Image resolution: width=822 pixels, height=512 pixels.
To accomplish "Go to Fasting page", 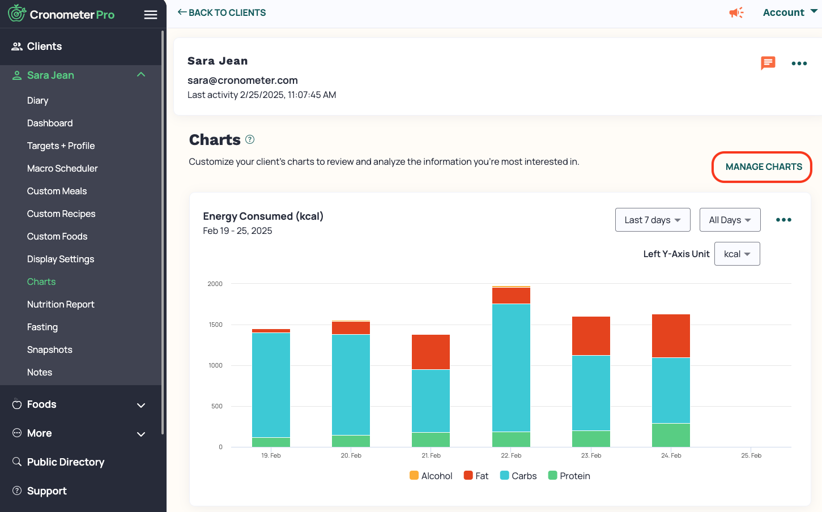I will pyautogui.click(x=42, y=327).
